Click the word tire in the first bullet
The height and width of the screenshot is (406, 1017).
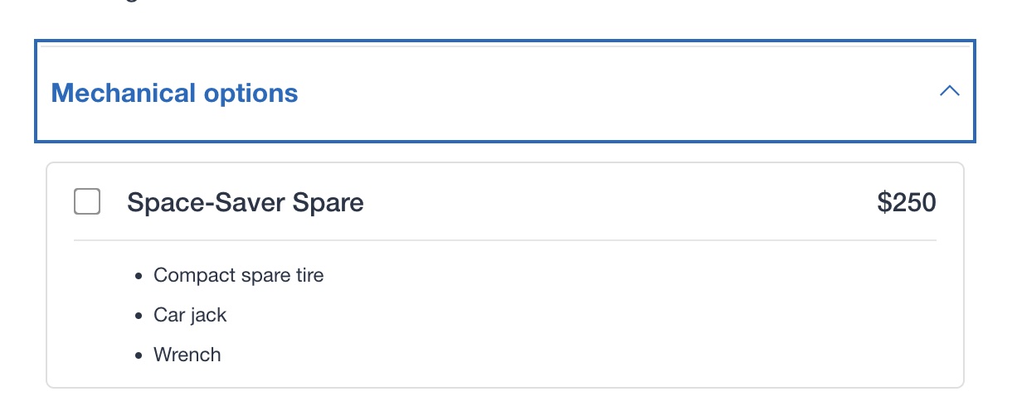pyautogui.click(x=308, y=275)
